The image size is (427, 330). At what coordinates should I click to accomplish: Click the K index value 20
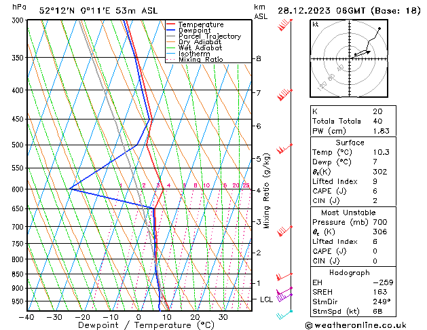coord(377,111)
